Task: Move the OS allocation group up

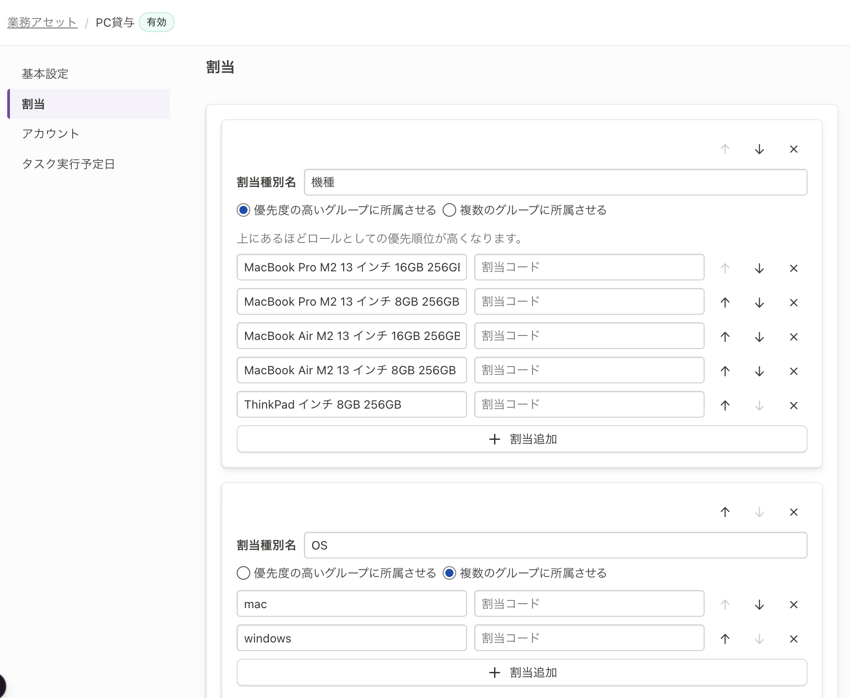Action: point(725,512)
